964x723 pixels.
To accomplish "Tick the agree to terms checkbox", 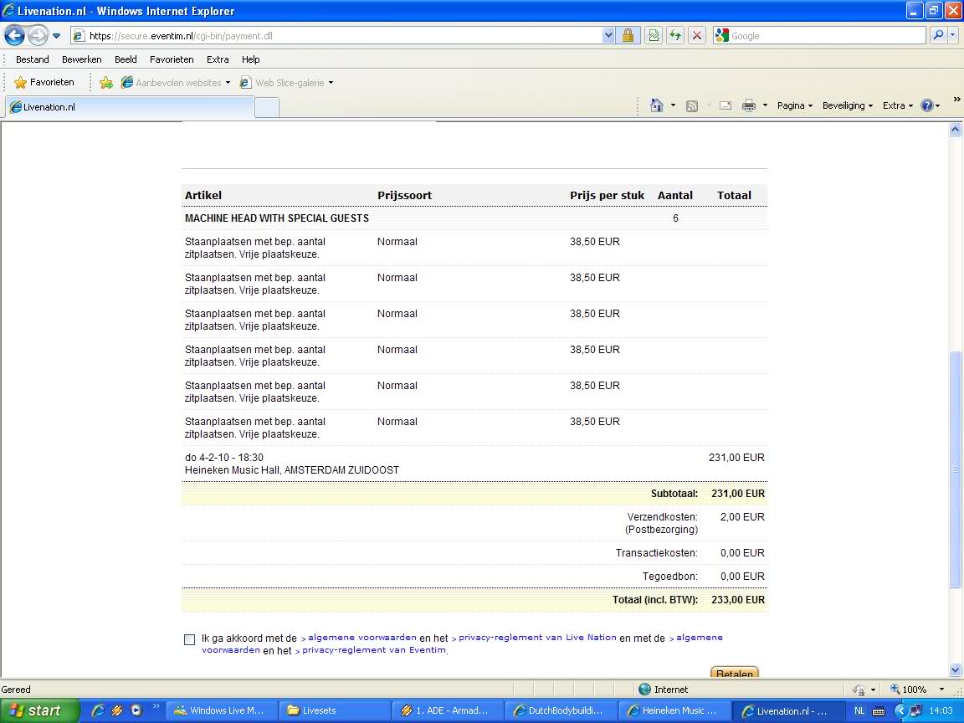I will (189, 639).
